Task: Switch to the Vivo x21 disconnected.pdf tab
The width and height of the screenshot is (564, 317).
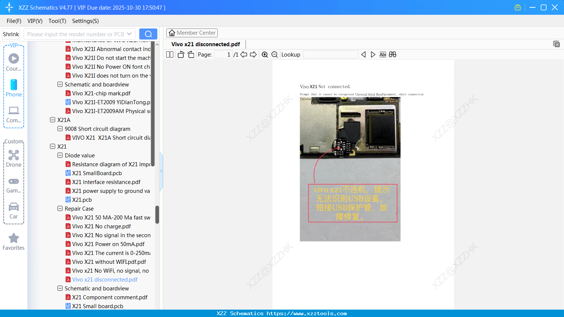Action: coord(205,44)
